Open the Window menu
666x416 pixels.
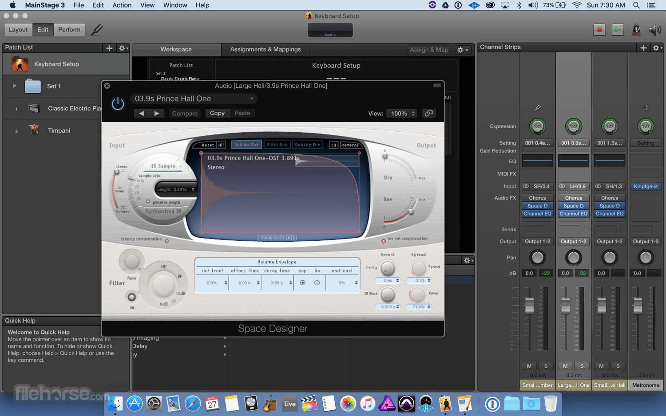tap(175, 5)
